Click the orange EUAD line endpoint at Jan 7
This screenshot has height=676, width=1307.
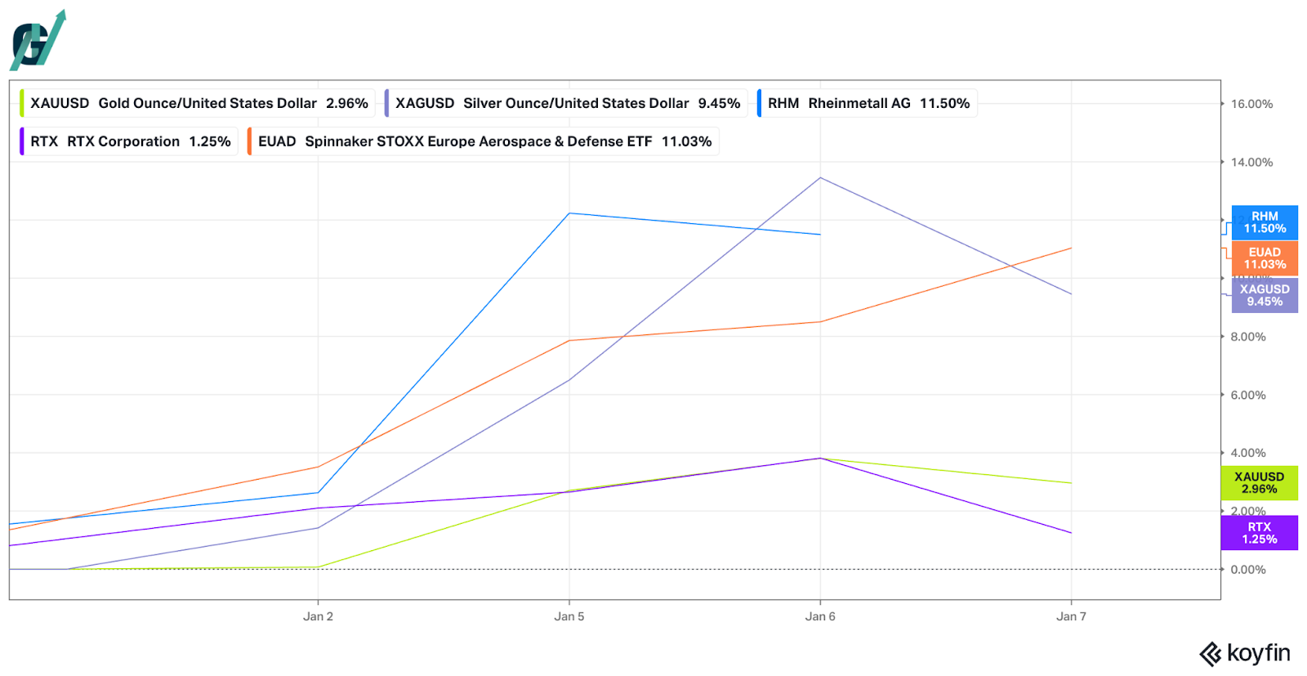click(x=1071, y=248)
